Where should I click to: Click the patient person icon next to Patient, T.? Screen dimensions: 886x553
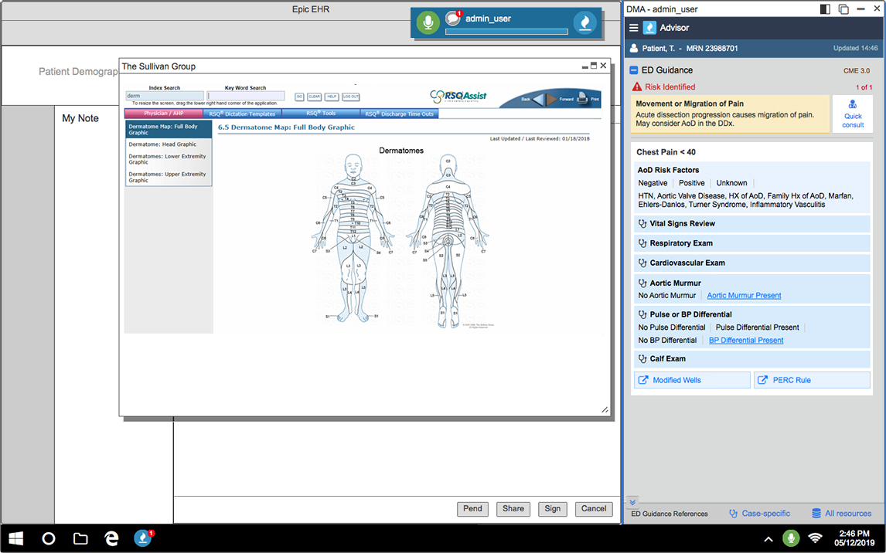634,49
